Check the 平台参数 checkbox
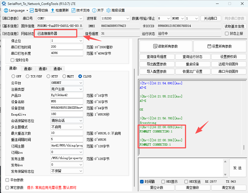248x193 pixels. [7, 180]
